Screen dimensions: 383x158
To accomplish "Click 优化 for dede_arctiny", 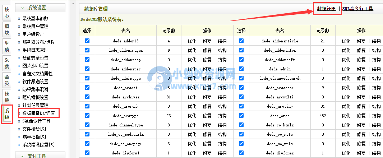I will (x=346, y=107).
